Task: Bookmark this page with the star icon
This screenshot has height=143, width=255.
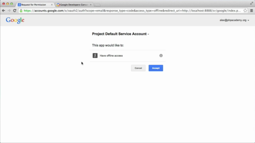Action: pos(245,11)
